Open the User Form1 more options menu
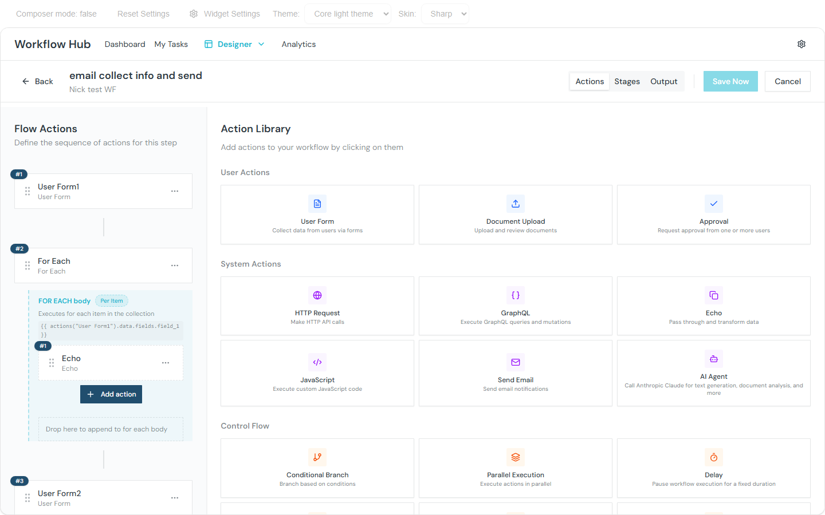Screen dimensions: 825x515 point(175,191)
